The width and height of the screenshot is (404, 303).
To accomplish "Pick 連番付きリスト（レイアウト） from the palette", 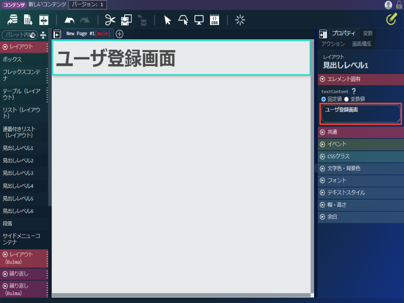I will point(24,132).
